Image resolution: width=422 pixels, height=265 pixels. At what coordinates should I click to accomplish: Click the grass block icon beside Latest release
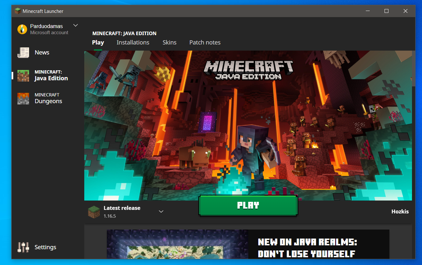(94, 212)
